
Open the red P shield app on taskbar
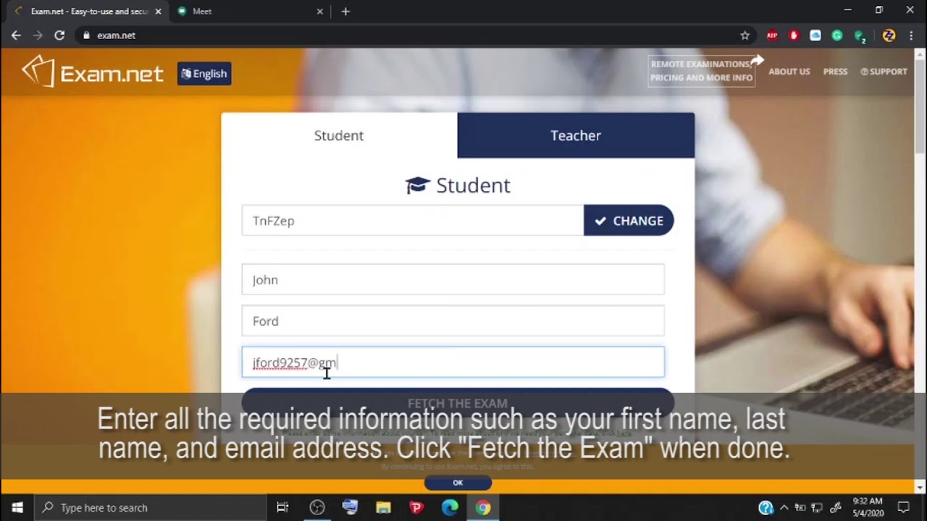pos(416,507)
